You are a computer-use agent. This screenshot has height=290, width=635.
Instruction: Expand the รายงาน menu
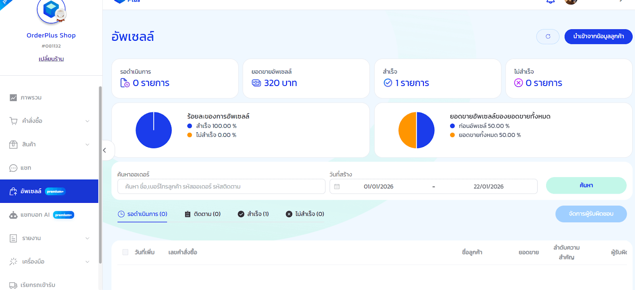click(x=49, y=238)
